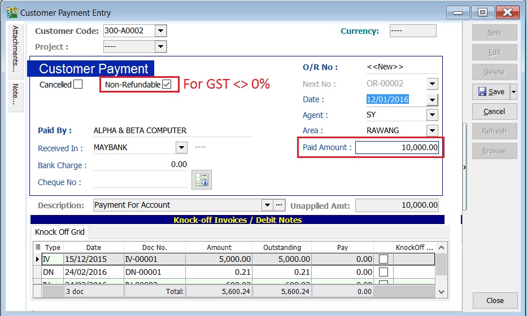Viewport: 527px width, 316px height.
Task: Click the Paid Amount input field
Action: [x=397, y=147]
